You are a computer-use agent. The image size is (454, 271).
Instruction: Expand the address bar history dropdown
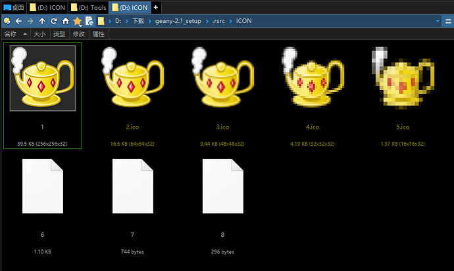coord(438,21)
